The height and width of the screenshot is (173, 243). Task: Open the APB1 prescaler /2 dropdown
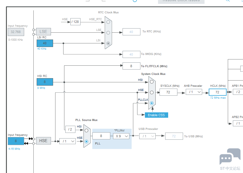click(x=238, y=92)
